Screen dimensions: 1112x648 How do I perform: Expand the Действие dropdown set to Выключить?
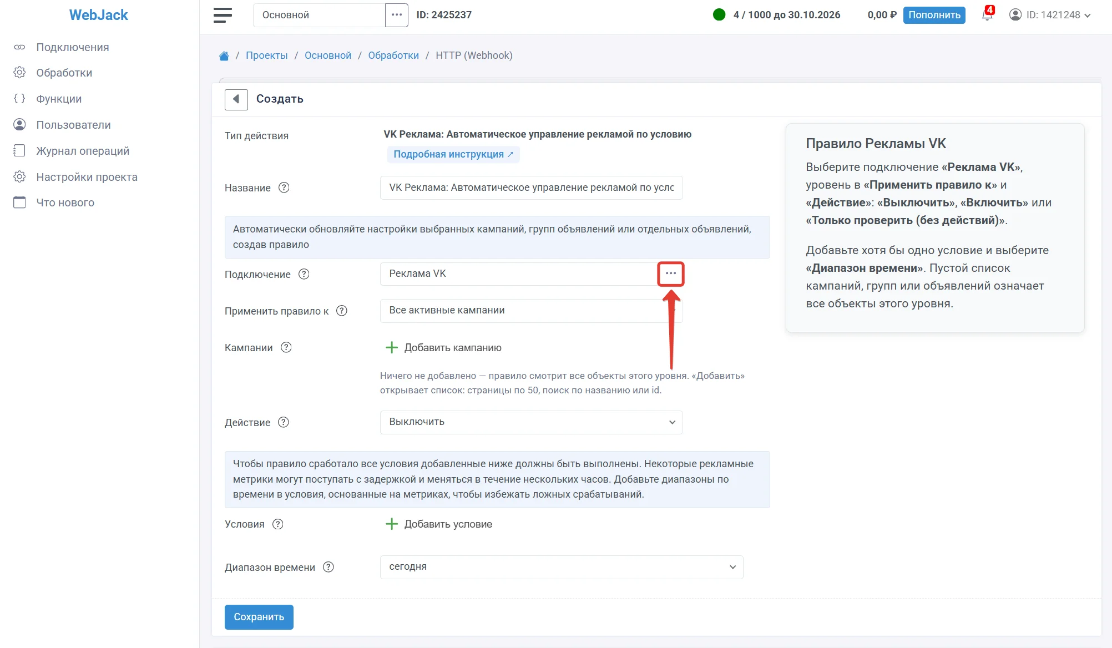tap(531, 422)
